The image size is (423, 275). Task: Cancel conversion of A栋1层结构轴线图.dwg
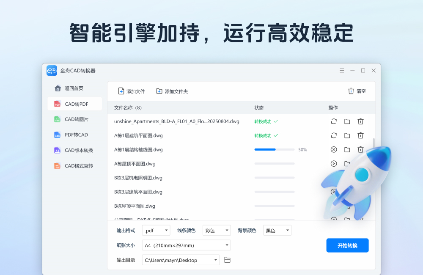coord(334,149)
